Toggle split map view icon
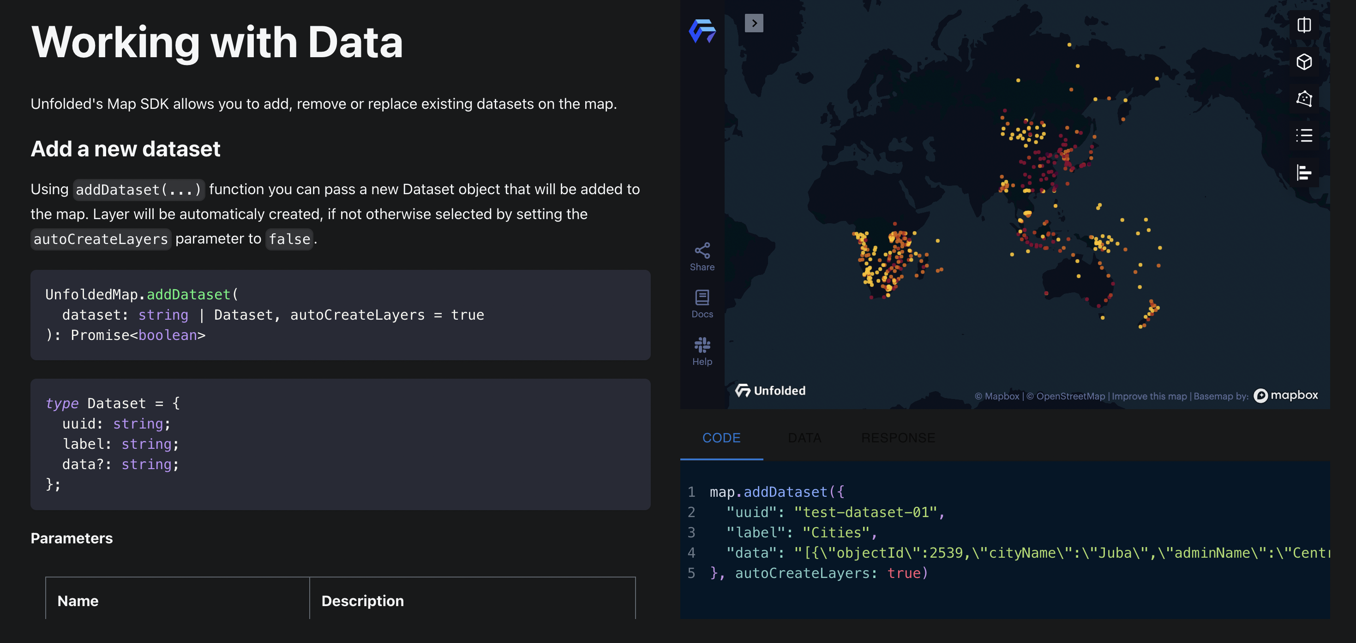This screenshot has width=1356, height=643. click(x=1304, y=25)
